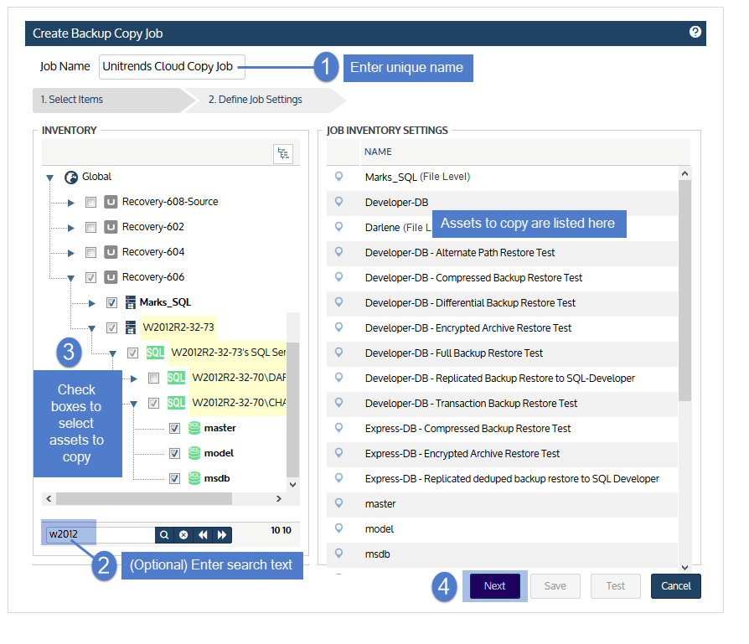Click SQL icon beside W2012R2-32-70\CHA instance
The width and height of the screenshot is (749, 644).
coord(176,403)
